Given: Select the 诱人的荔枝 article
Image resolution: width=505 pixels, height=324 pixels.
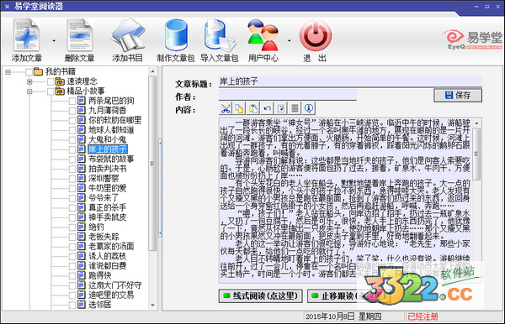Looking at the screenshot, I should click(108, 256).
